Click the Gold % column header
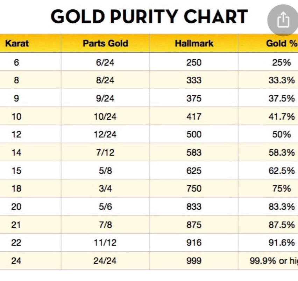This screenshot has height=281, width=298. coord(282,43)
